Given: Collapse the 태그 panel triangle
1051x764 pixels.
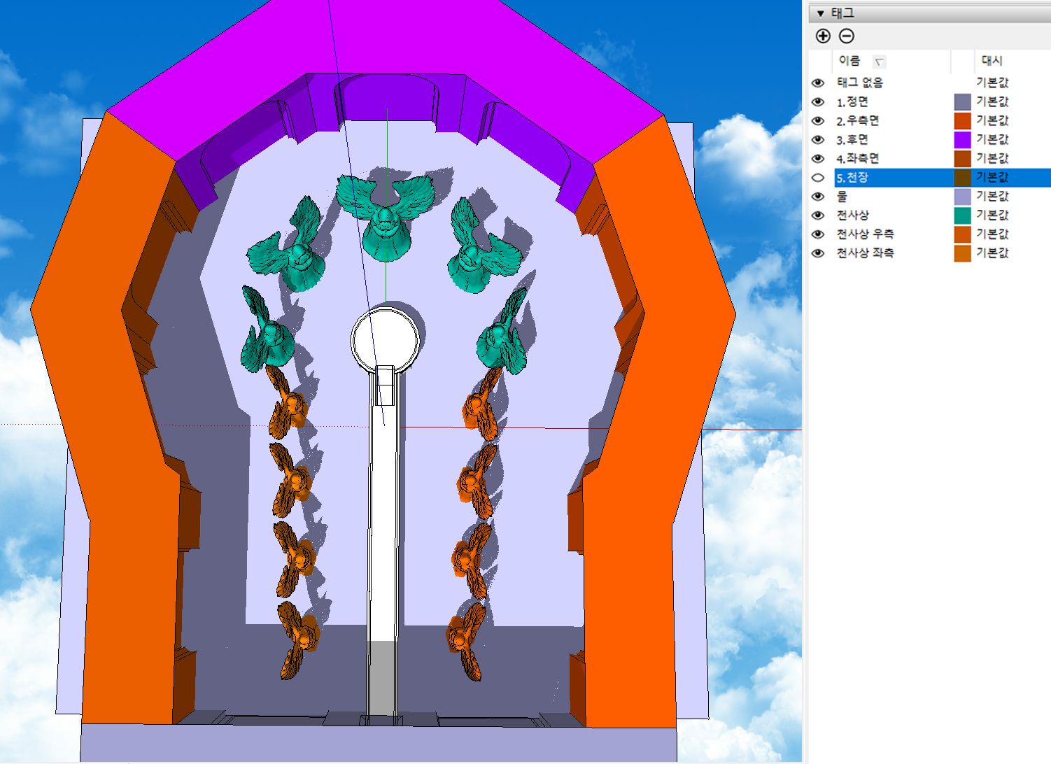Looking at the screenshot, I should (x=820, y=13).
